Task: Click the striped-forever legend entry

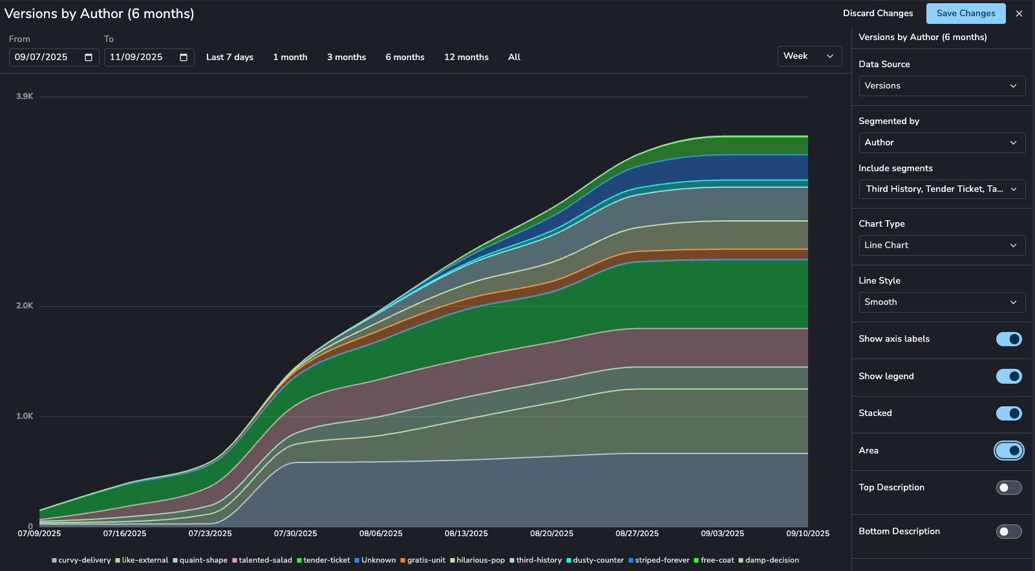Action: click(659, 561)
